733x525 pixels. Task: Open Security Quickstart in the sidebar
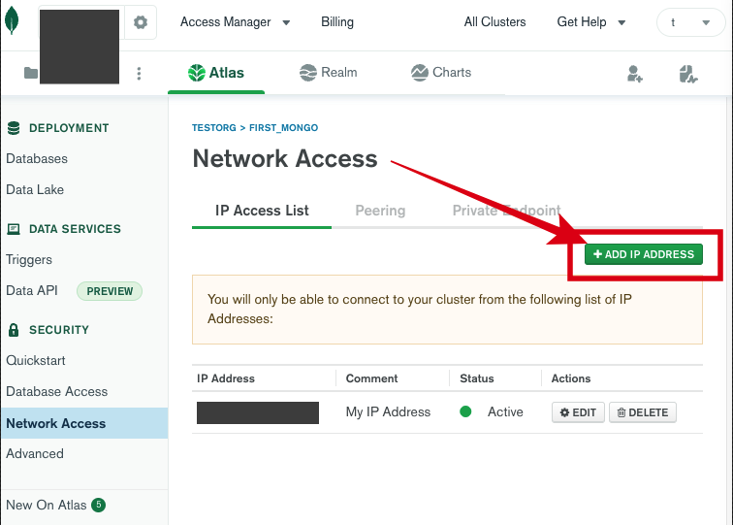[x=36, y=361]
